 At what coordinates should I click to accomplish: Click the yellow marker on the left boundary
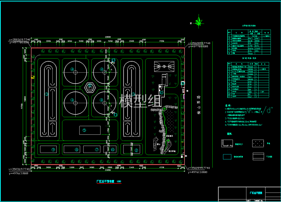click(x=33, y=77)
